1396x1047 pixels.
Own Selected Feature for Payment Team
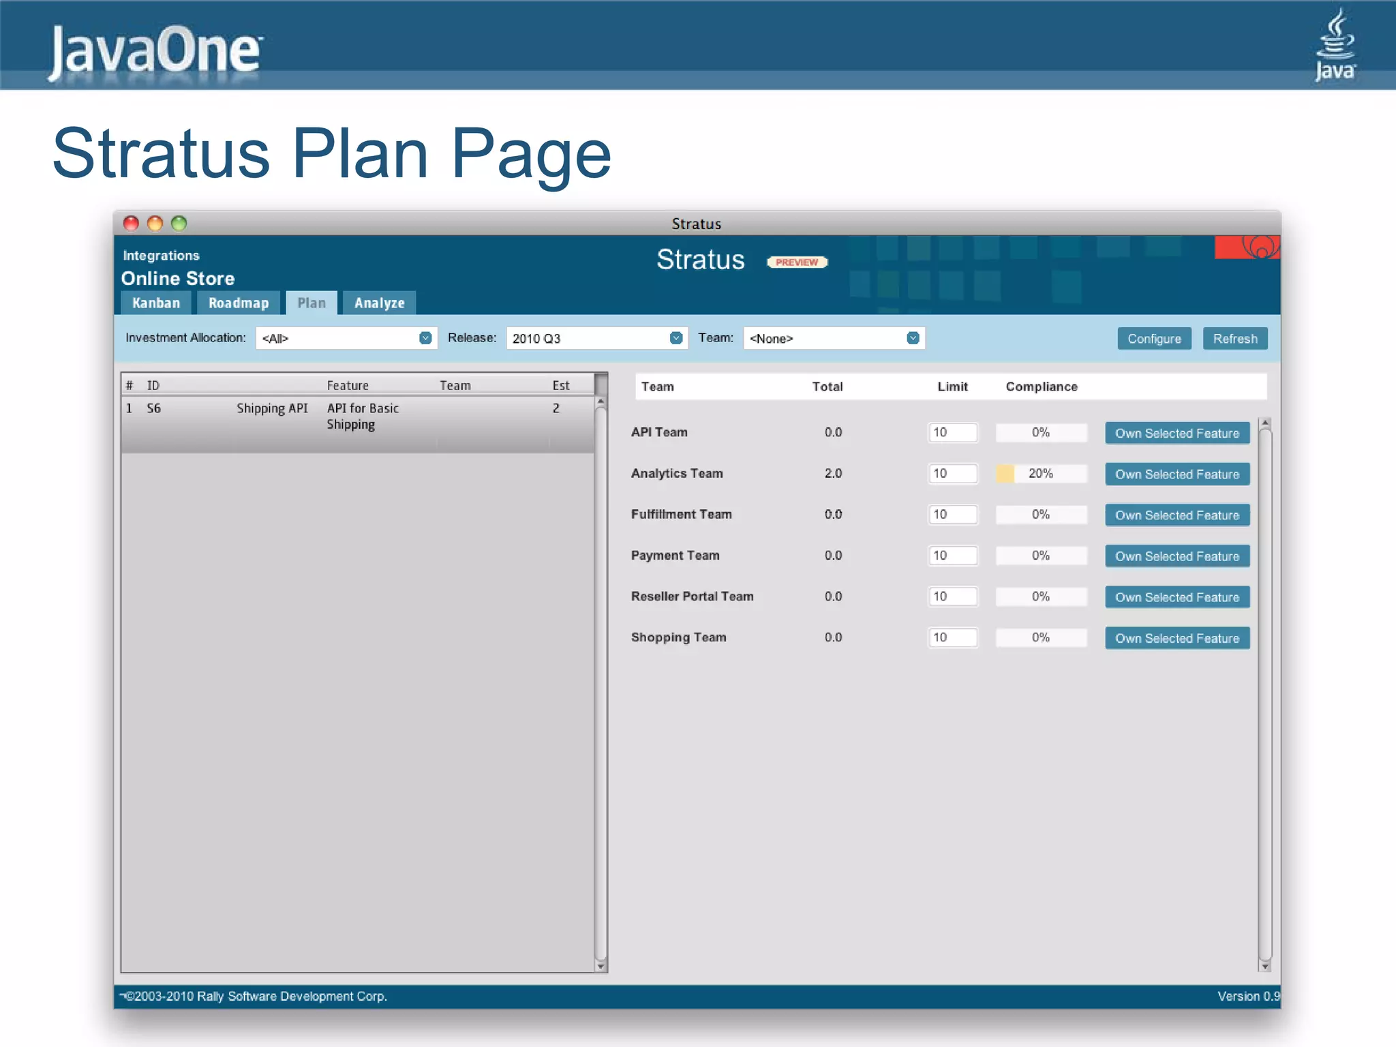coord(1177,556)
